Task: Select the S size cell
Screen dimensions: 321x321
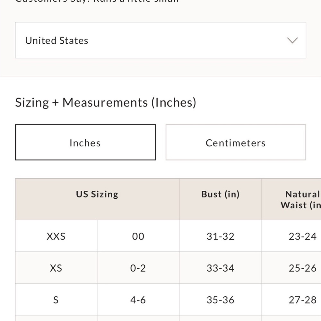Action: pyautogui.click(x=56, y=299)
